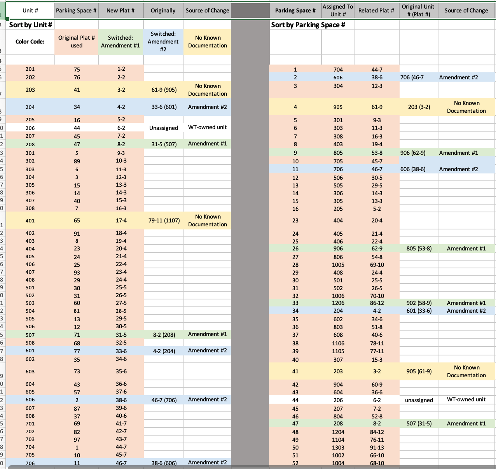This screenshot has width=496, height=469.
Task: Click the "Assigned To Unit #" header
Action: 337,10
